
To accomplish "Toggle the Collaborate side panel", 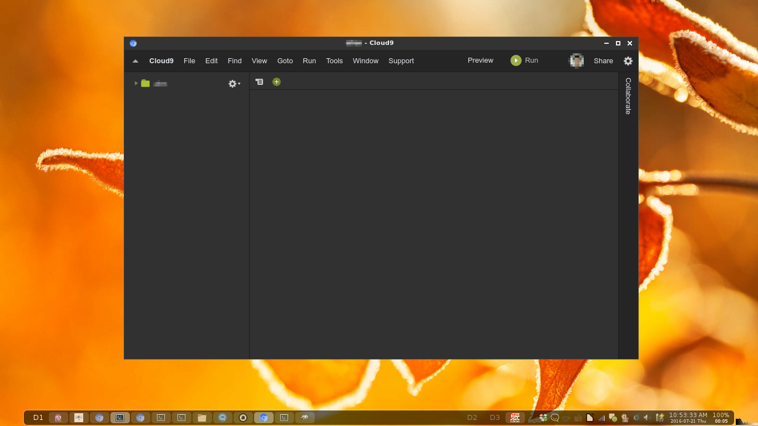I will click(628, 96).
